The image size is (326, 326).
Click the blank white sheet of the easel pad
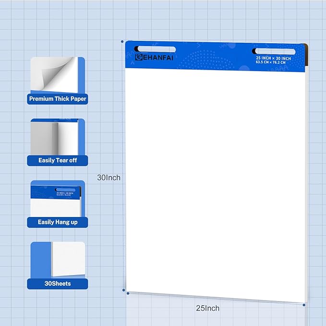(216, 185)
